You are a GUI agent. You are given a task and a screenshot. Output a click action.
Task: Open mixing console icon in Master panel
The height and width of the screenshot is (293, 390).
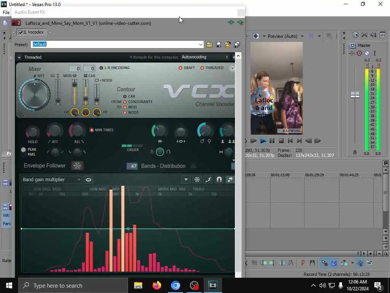(383, 35)
